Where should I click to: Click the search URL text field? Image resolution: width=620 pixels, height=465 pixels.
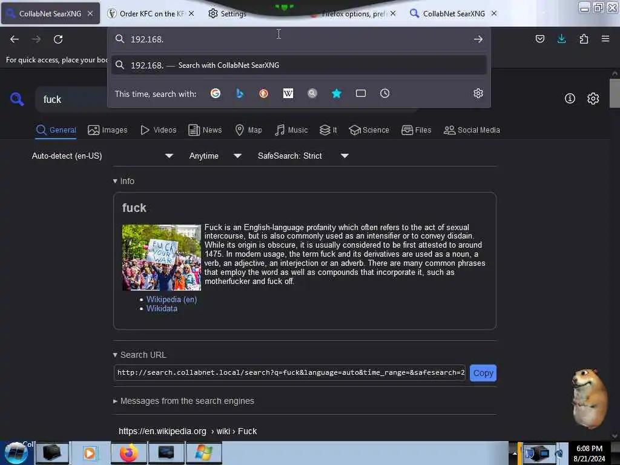pos(289,373)
